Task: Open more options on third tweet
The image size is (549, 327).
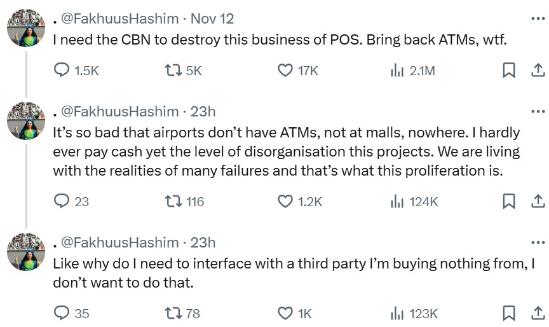Action: coord(537,242)
